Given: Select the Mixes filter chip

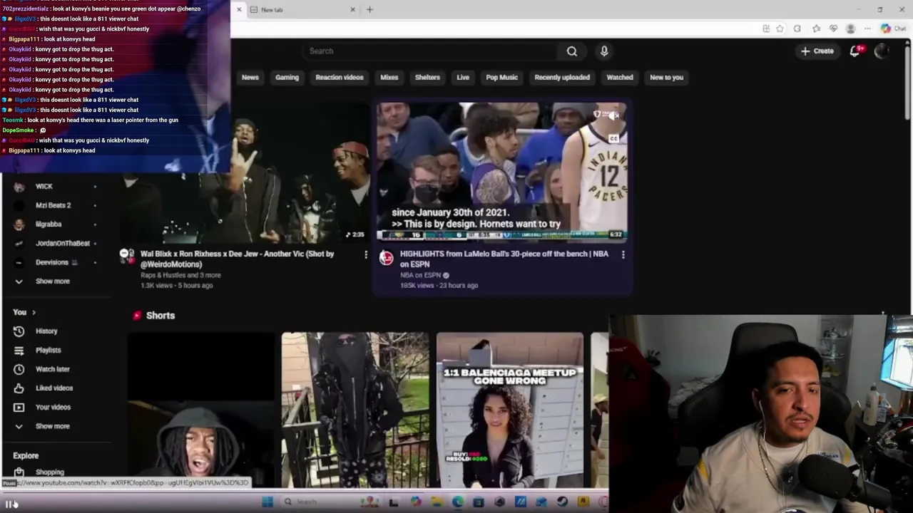Looking at the screenshot, I should point(389,78).
